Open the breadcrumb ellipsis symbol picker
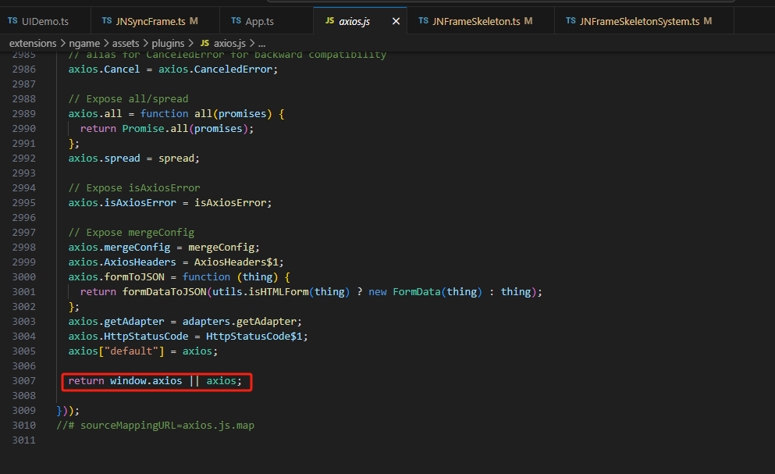The height and width of the screenshot is (474, 775). pyautogui.click(x=262, y=44)
